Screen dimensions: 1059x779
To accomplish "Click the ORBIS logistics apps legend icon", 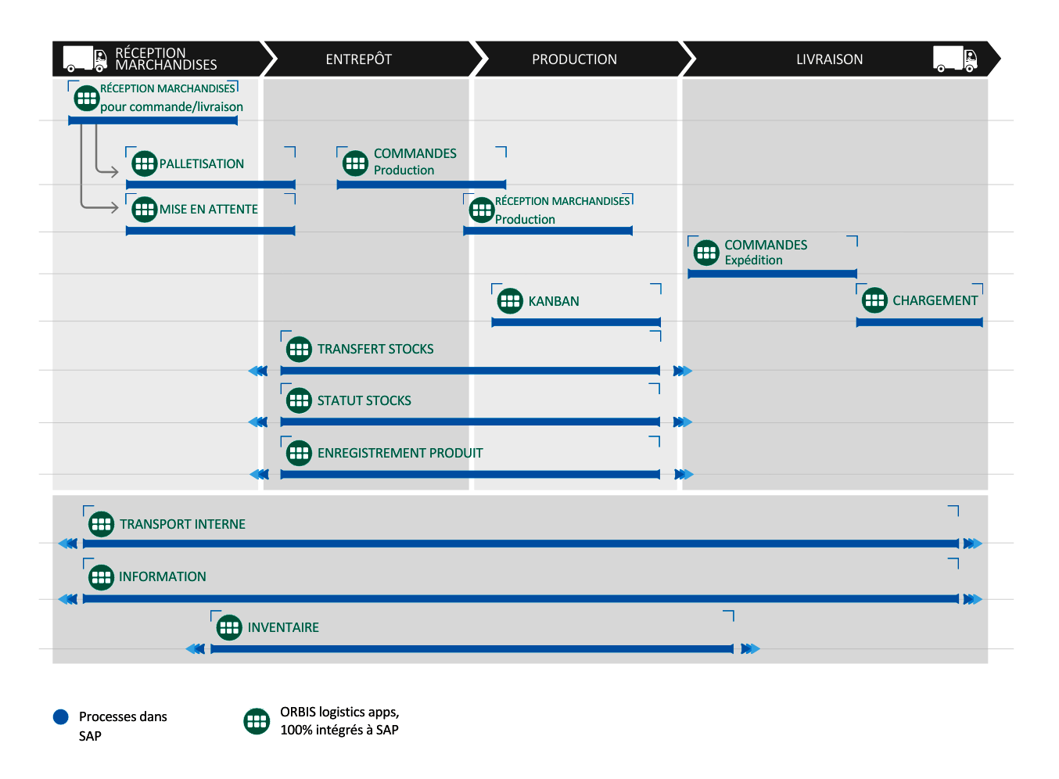I will click(257, 721).
